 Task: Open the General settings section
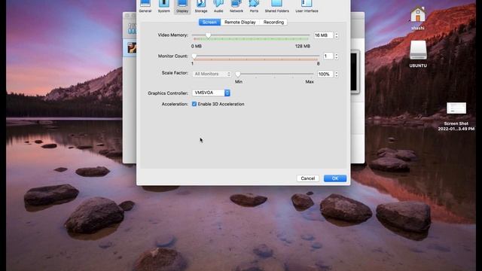tap(145, 6)
